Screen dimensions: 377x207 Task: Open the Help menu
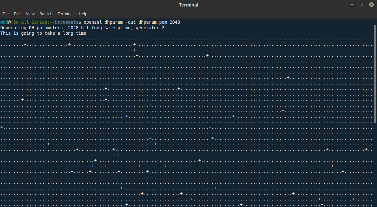click(x=83, y=14)
